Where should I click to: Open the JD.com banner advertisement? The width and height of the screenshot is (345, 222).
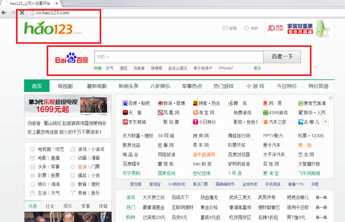(299, 28)
